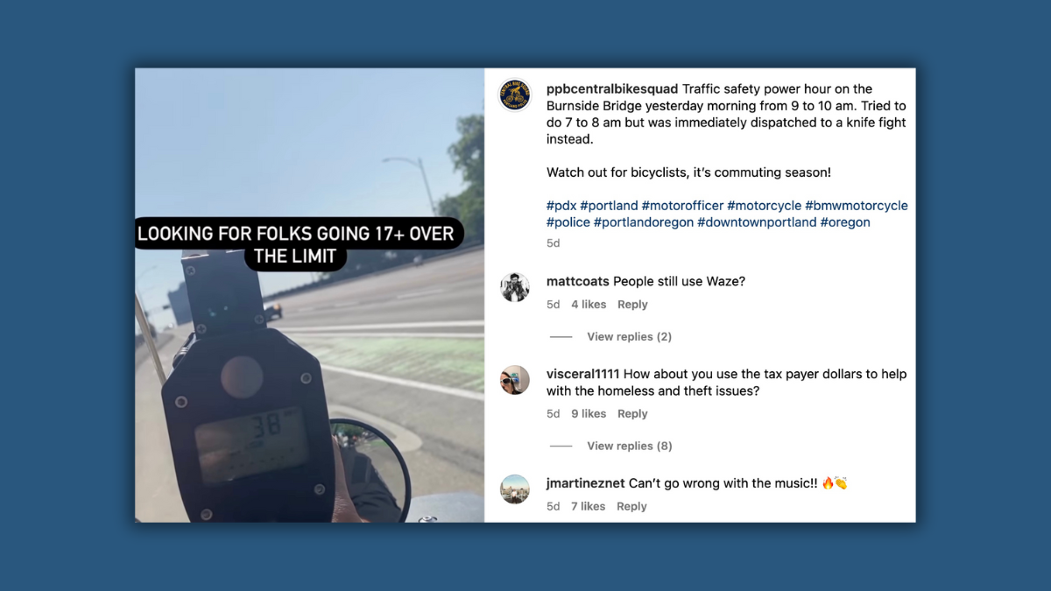
Task: Open jmartineznet commenter avatar
Action: coord(515,489)
